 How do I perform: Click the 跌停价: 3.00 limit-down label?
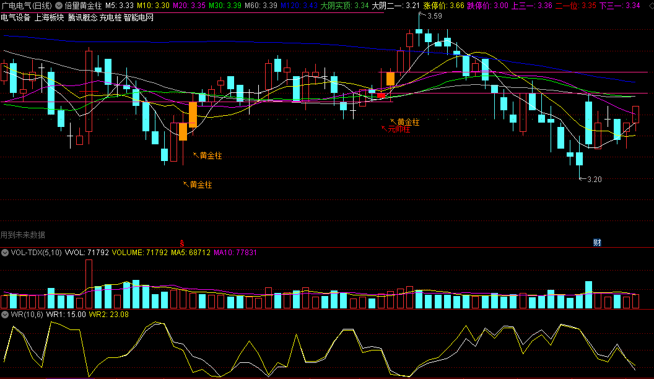click(x=487, y=6)
